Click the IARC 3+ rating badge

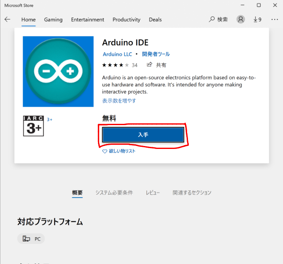click(33, 126)
